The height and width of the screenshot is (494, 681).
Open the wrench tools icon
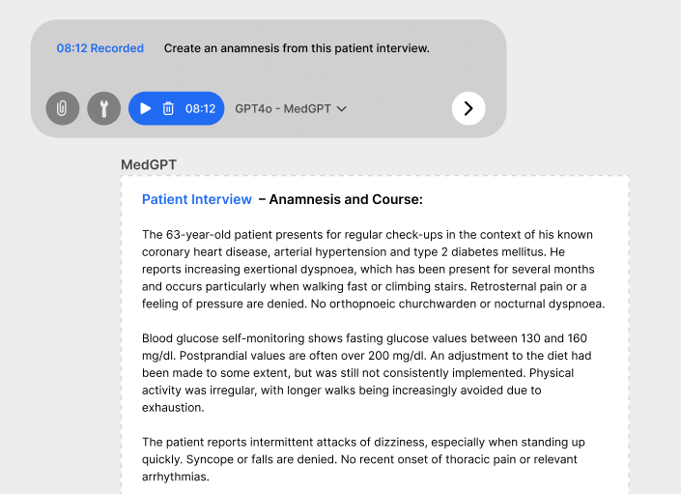tap(104, 108)
